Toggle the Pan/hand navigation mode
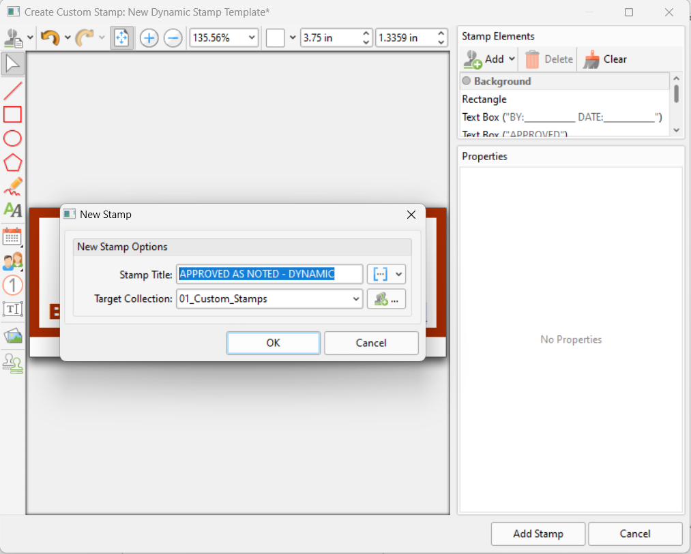This screenshot has height=554, width=691. (x=121, y=37)
